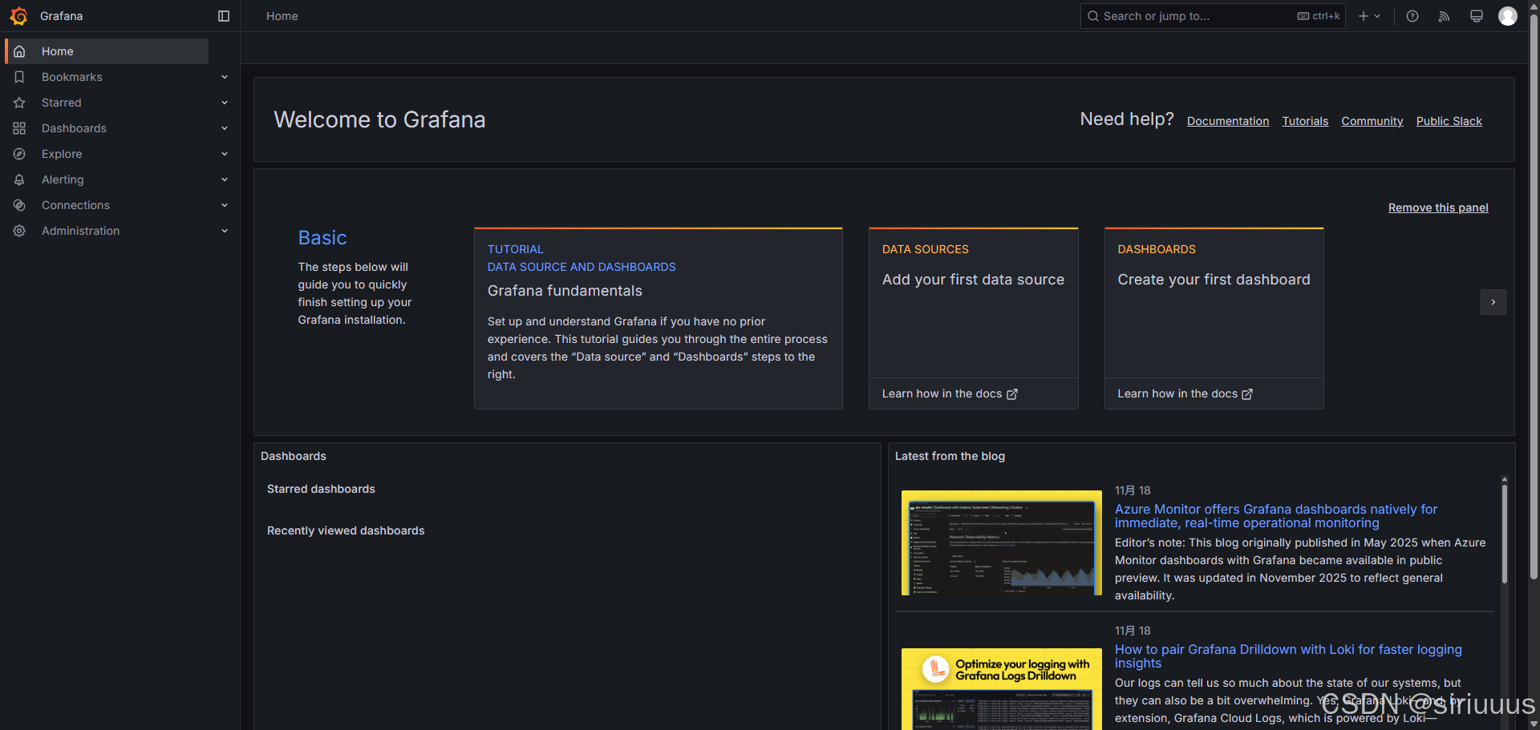
Task: Toggle the dock menu sidebar icon
Action: [224, 16]
